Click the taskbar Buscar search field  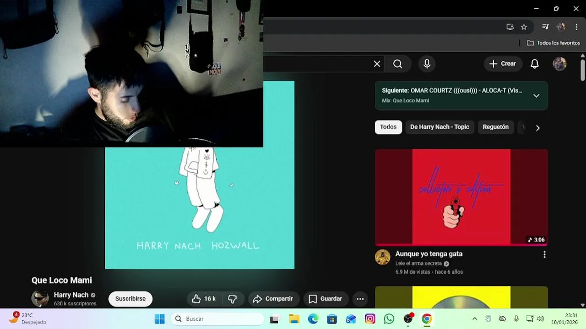(217, 319)
